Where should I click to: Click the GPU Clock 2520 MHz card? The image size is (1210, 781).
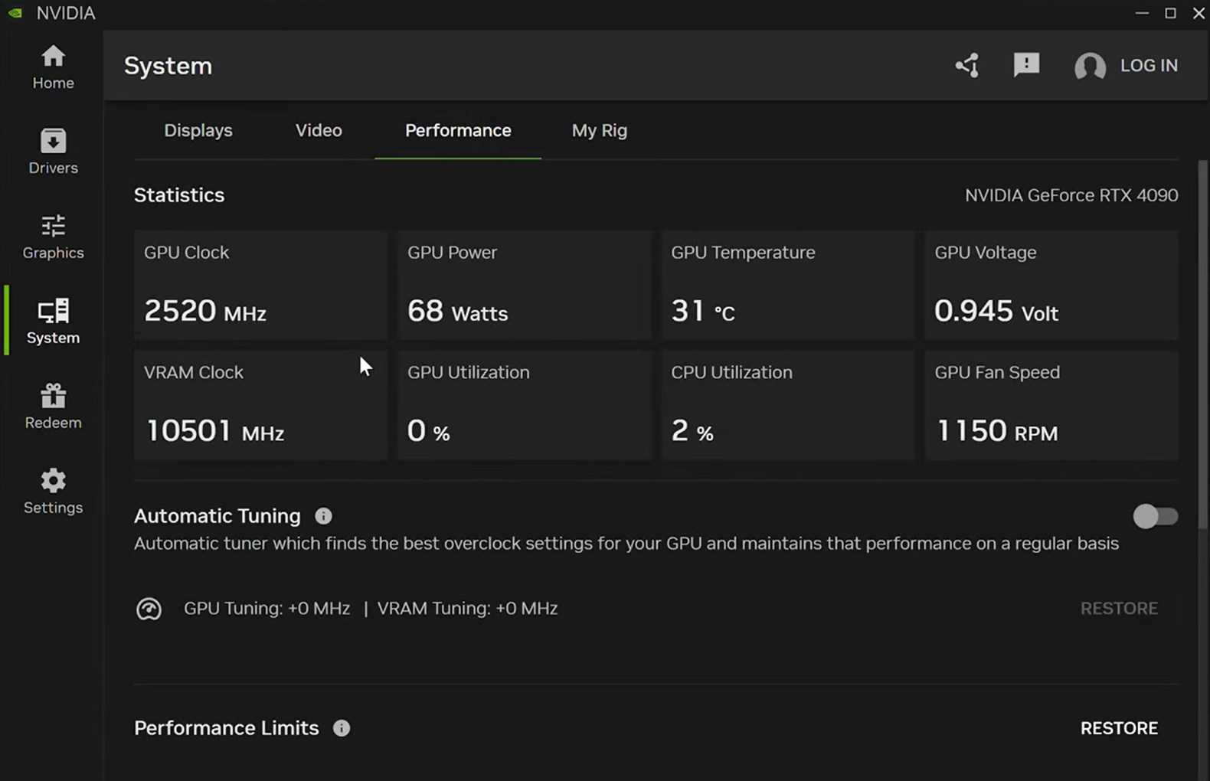[x=260, y=285]
